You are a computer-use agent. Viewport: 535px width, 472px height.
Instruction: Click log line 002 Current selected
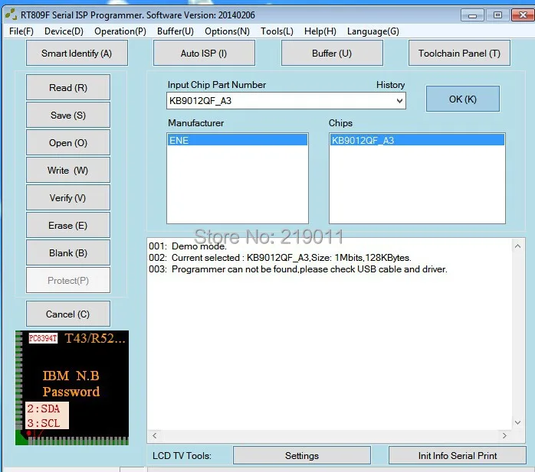pyautogui.click(x=280, y=258)
